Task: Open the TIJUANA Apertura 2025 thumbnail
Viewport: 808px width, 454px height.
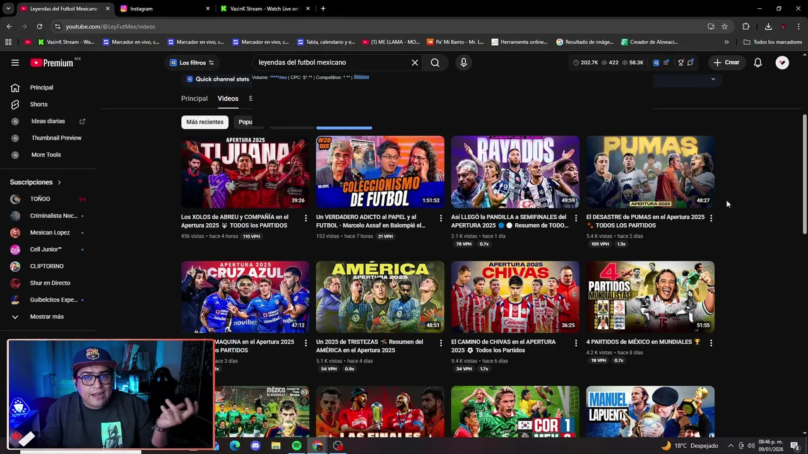Action: [x=246, y=172]
